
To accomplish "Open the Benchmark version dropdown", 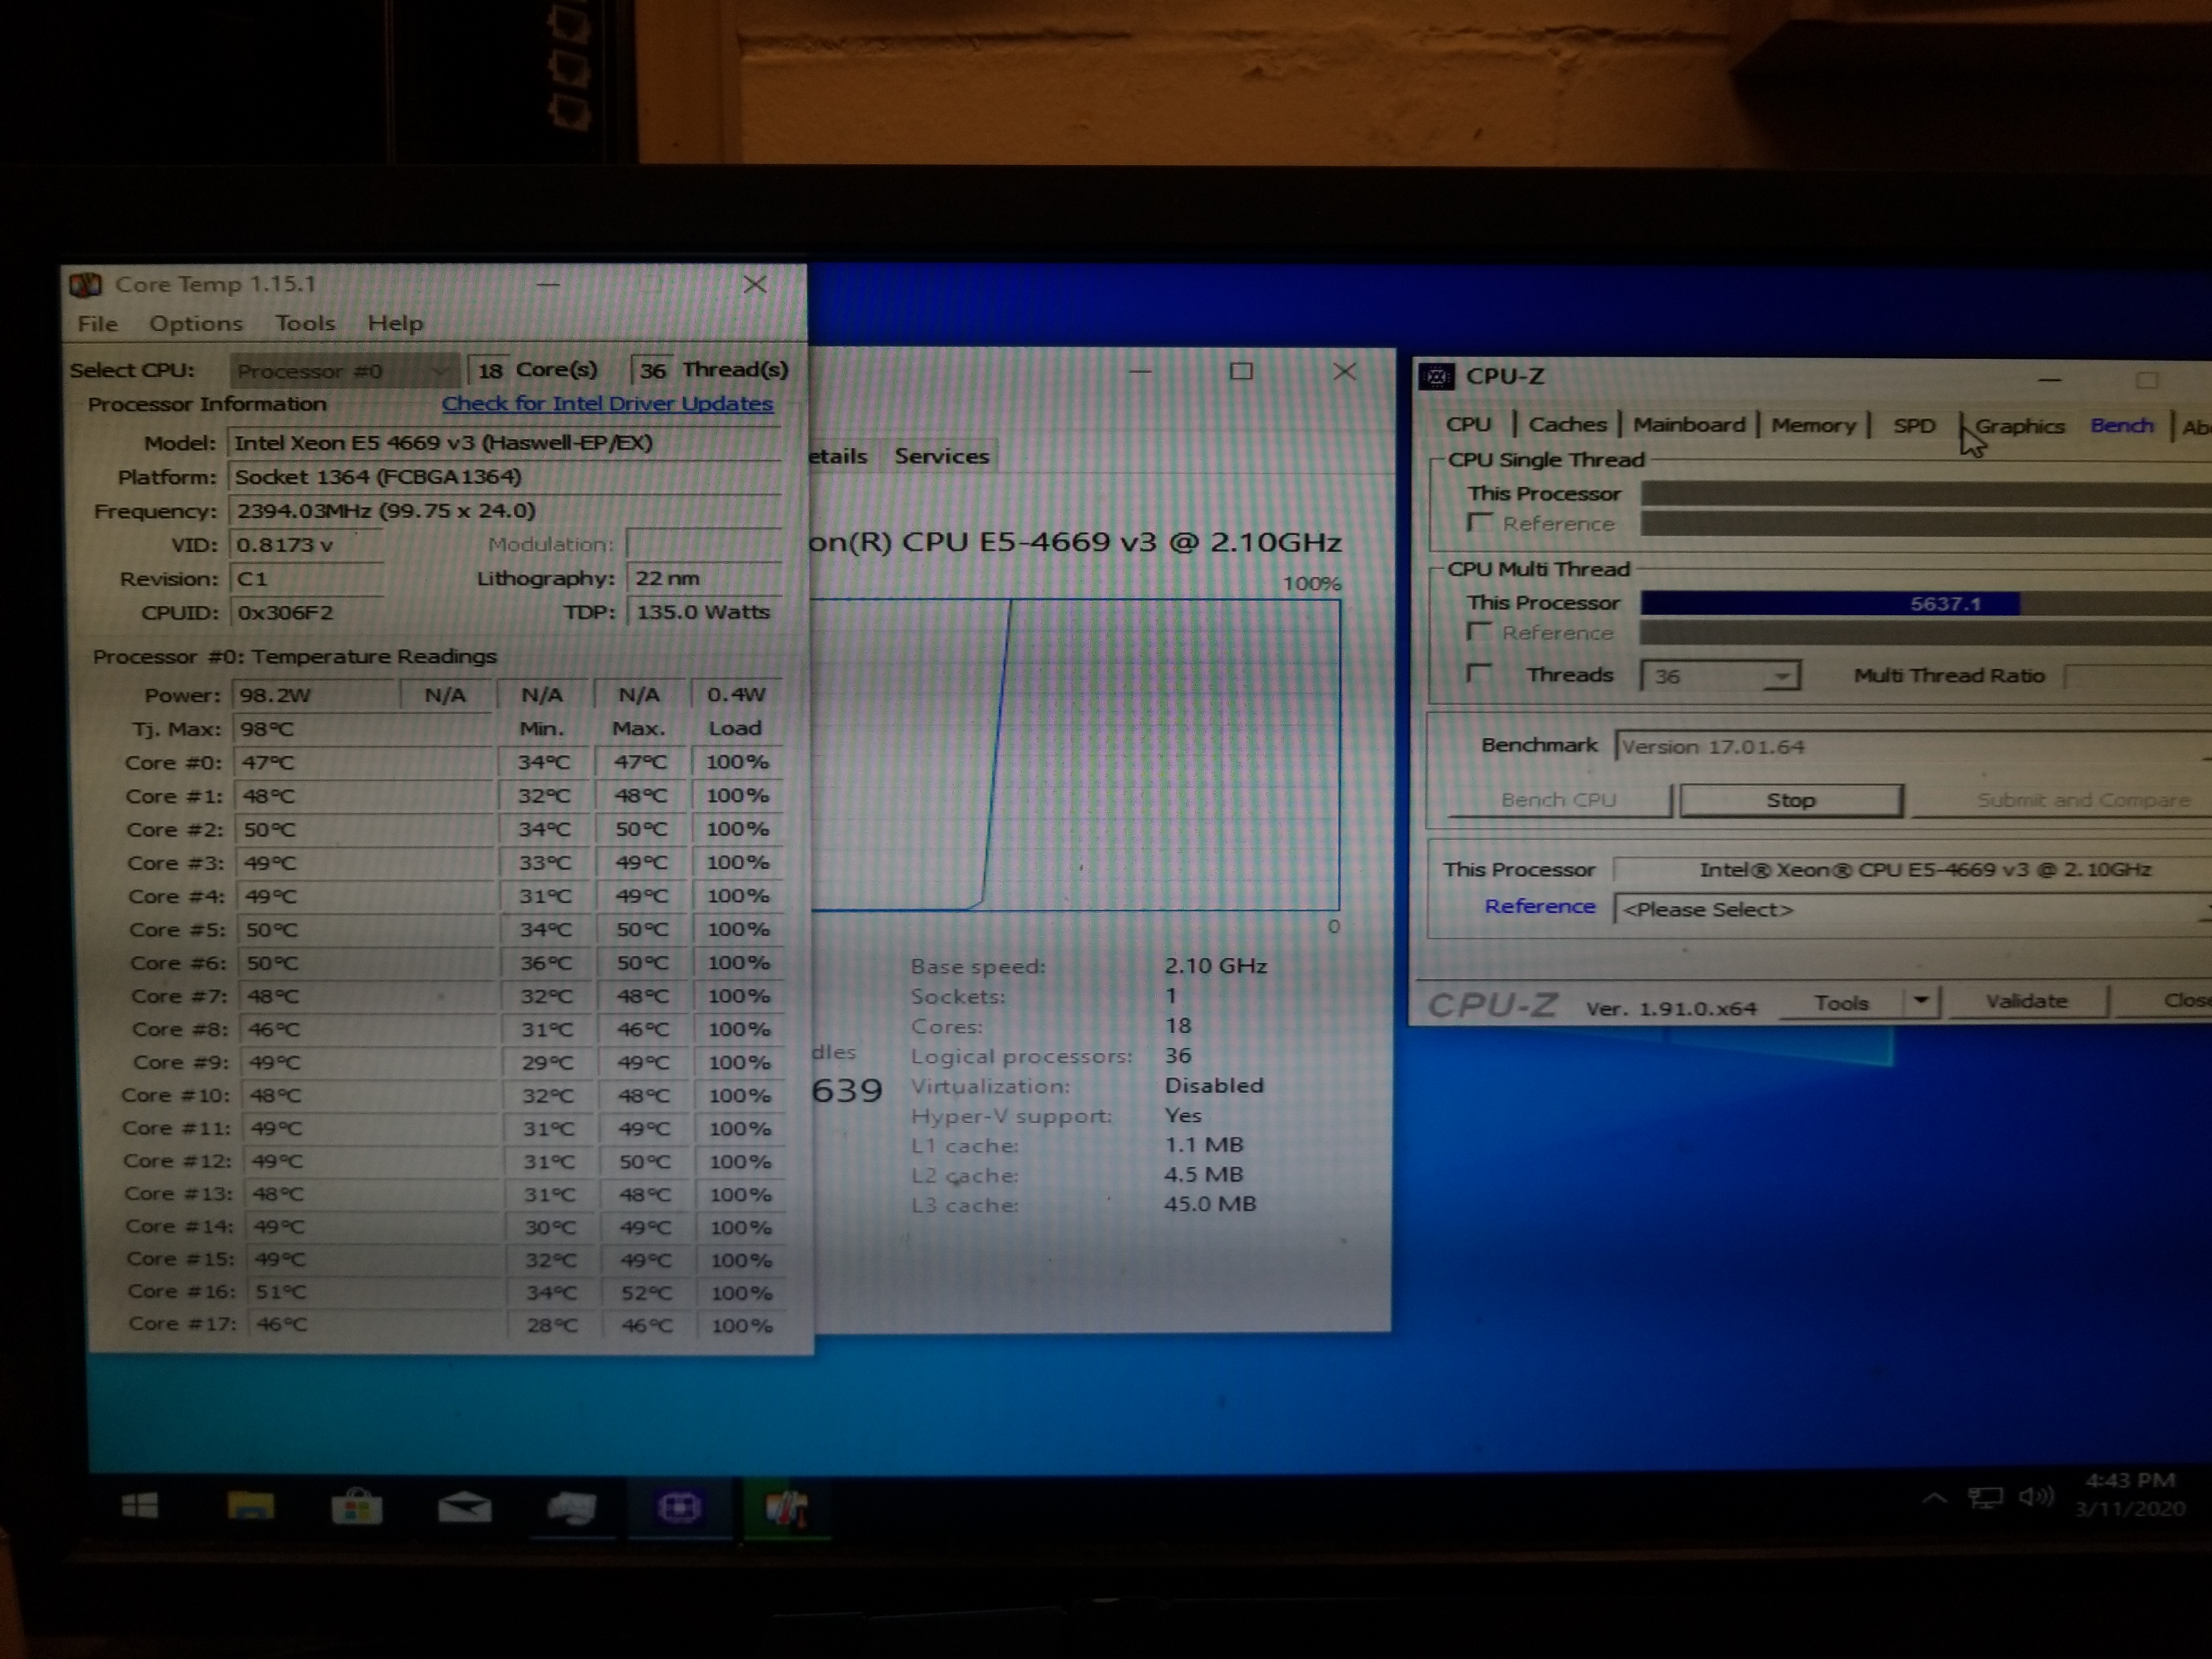I will (x=1915, y=747).
